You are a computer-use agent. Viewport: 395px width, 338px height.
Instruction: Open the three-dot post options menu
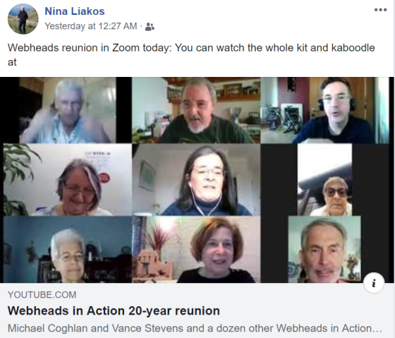380,10
